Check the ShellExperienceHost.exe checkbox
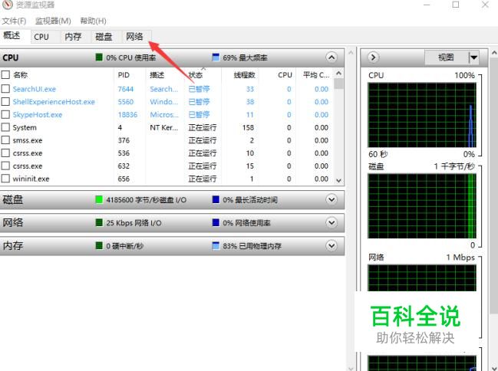This screenshot has height=371, width=498. (5, 101)
